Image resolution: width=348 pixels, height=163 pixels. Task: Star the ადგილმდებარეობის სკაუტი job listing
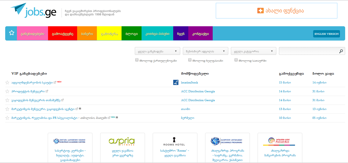tap(7, 83)
